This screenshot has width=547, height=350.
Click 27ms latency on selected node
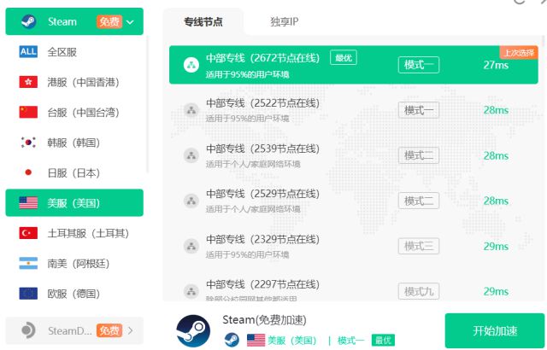[496, 65]
